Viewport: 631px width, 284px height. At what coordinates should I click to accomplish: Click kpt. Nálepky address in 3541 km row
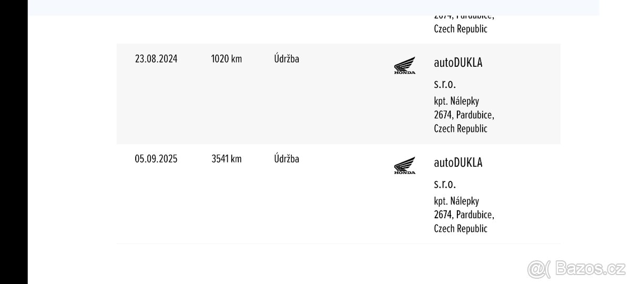click(x=456, y=201)
